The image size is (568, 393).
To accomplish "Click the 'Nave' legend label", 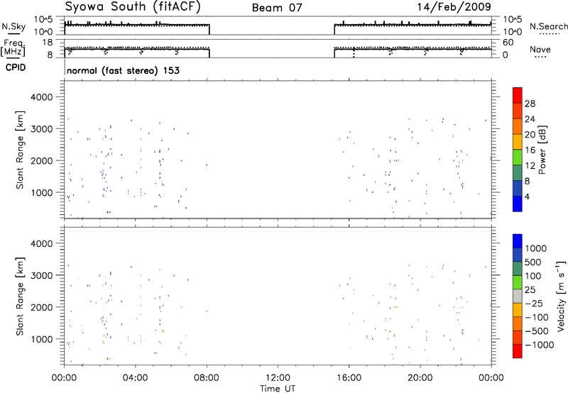I will tap(540, 49).
